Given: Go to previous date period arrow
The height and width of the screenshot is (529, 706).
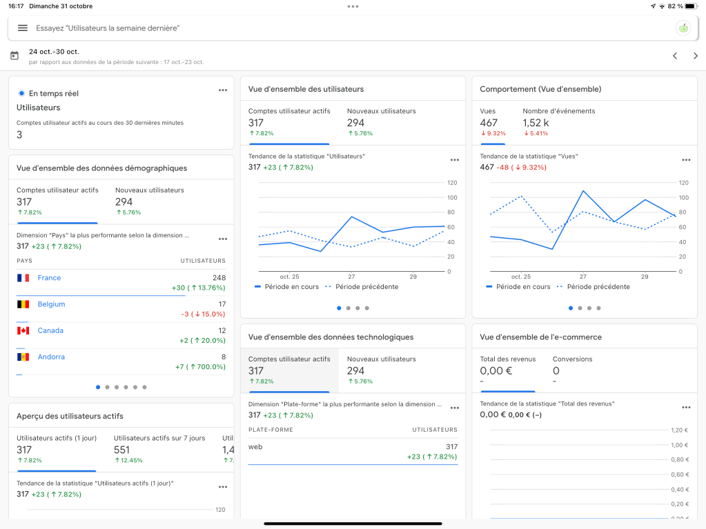Looking at the screenshot, I should tap(675, 56).
